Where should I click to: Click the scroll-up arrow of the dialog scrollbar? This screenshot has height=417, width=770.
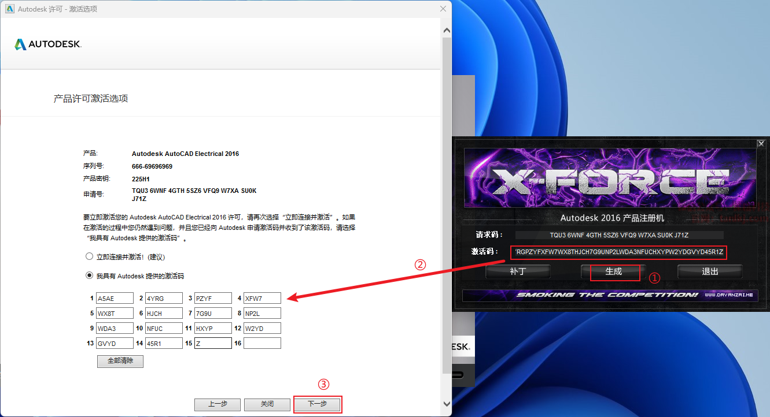(446, 30)
